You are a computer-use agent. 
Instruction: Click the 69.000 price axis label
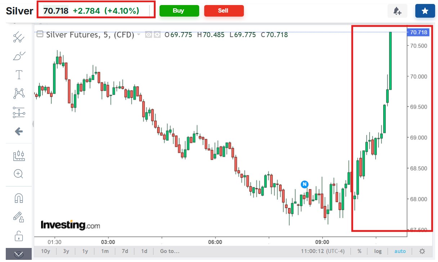pos(418,138)
